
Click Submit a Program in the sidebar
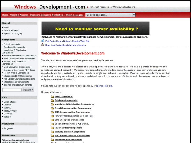pos(12,30)
